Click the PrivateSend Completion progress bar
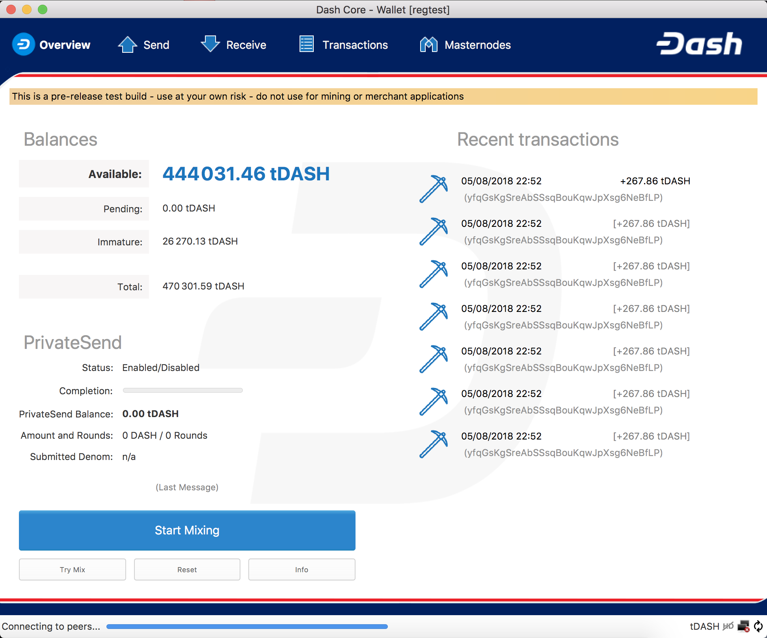767x638 pixels. pos(183,390)
